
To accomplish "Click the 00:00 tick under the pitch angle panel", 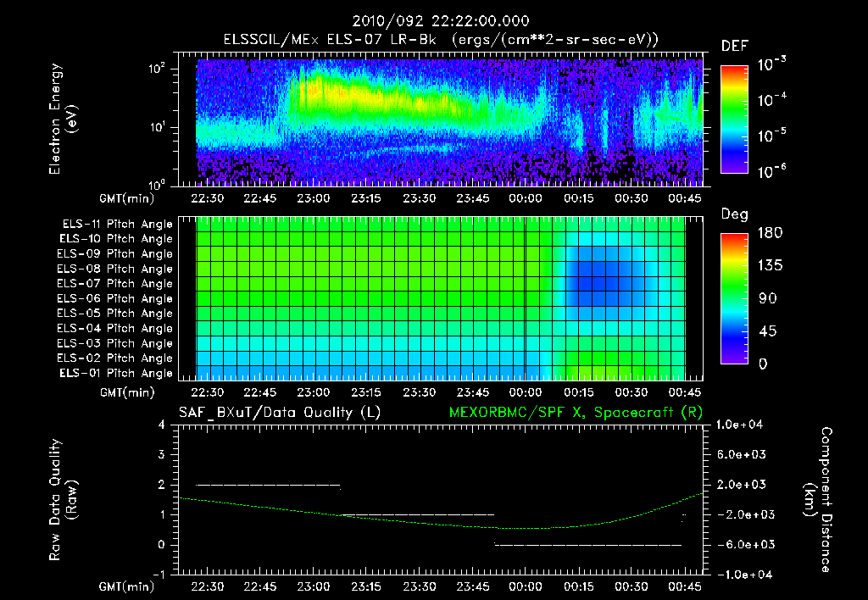I will (x=526, y=393).
